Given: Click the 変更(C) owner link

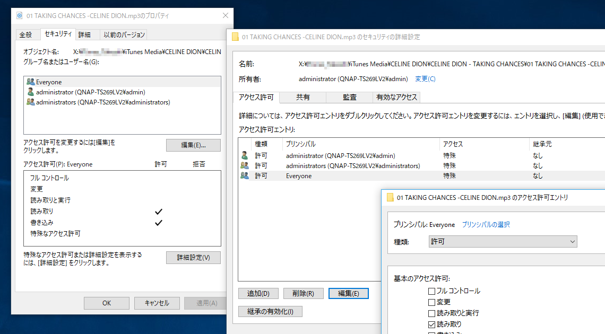Looking at the screenshot, I should [x=425, y=79].
